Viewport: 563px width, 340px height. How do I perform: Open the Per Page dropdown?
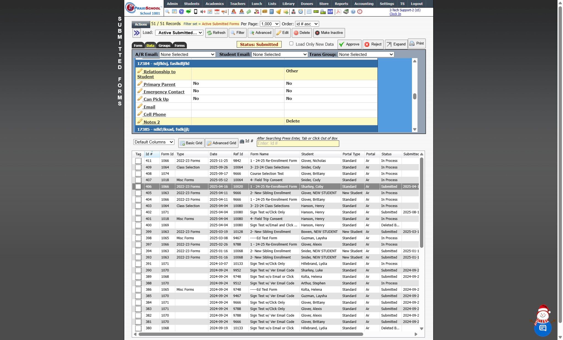click(270, 24)
